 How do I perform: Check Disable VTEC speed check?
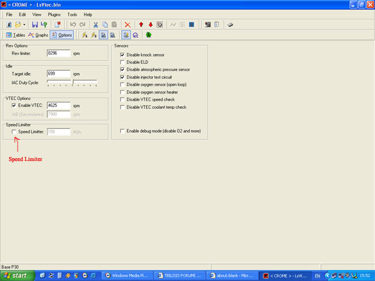[122, 100]
